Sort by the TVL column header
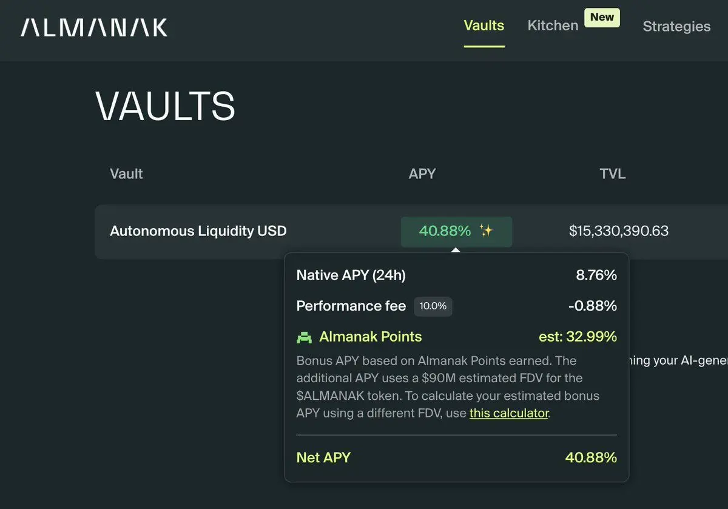 coord(613,174)
